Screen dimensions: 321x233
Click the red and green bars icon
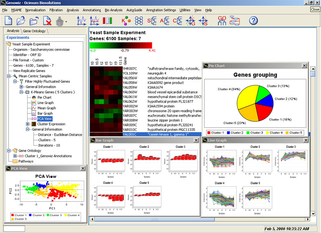[x=107, y=21]
